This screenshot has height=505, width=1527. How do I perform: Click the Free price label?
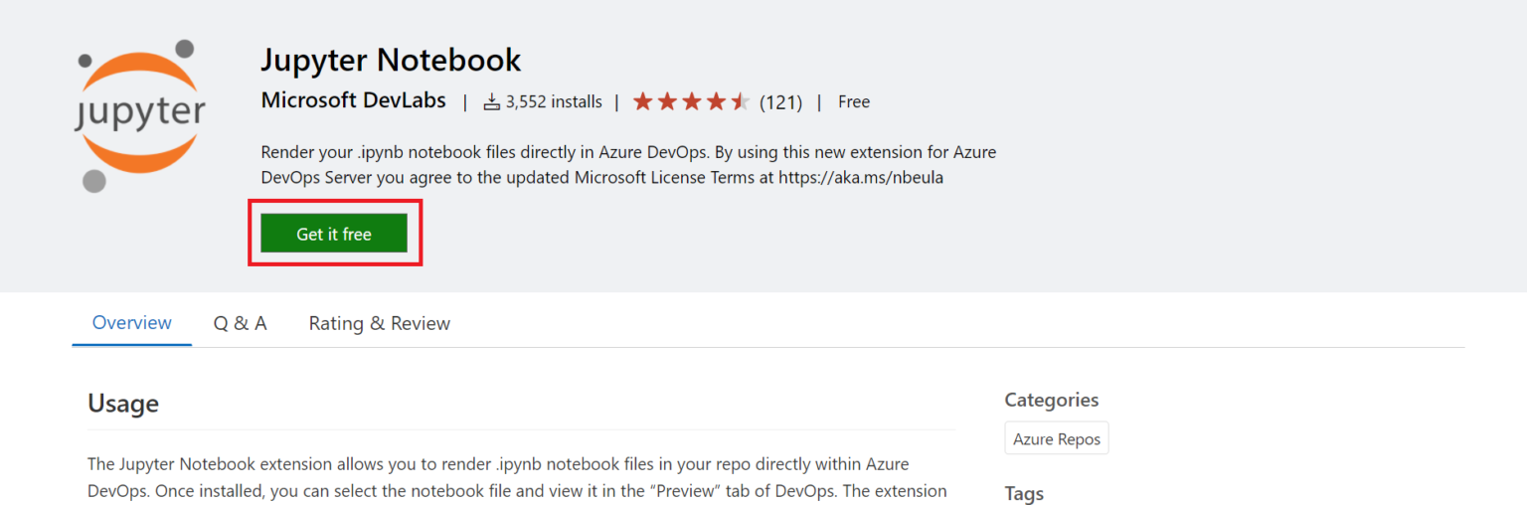(x=853, y=101)
